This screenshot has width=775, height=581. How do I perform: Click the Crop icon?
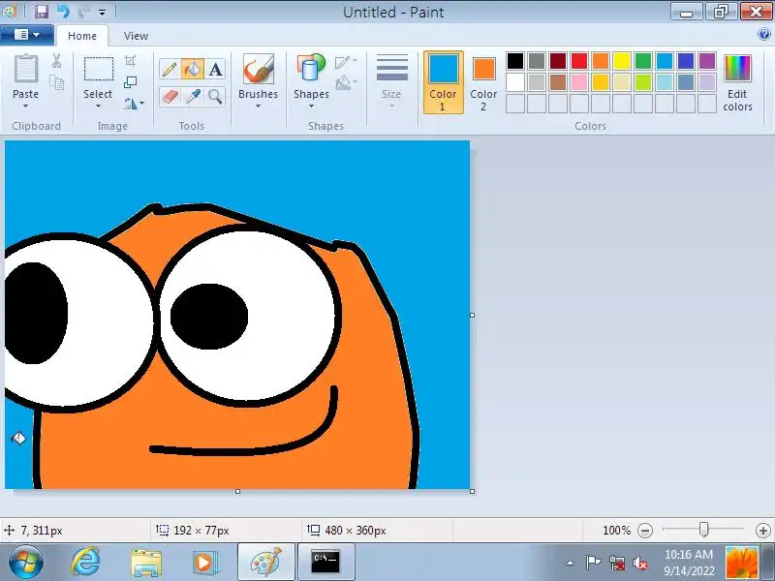pos(130,61)
